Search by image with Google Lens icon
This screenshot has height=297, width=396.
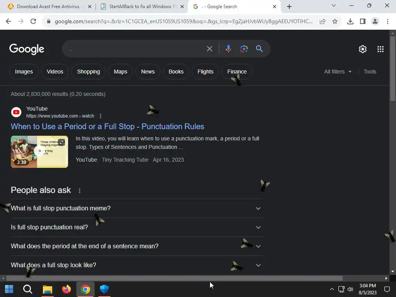[x=244, y=49]
